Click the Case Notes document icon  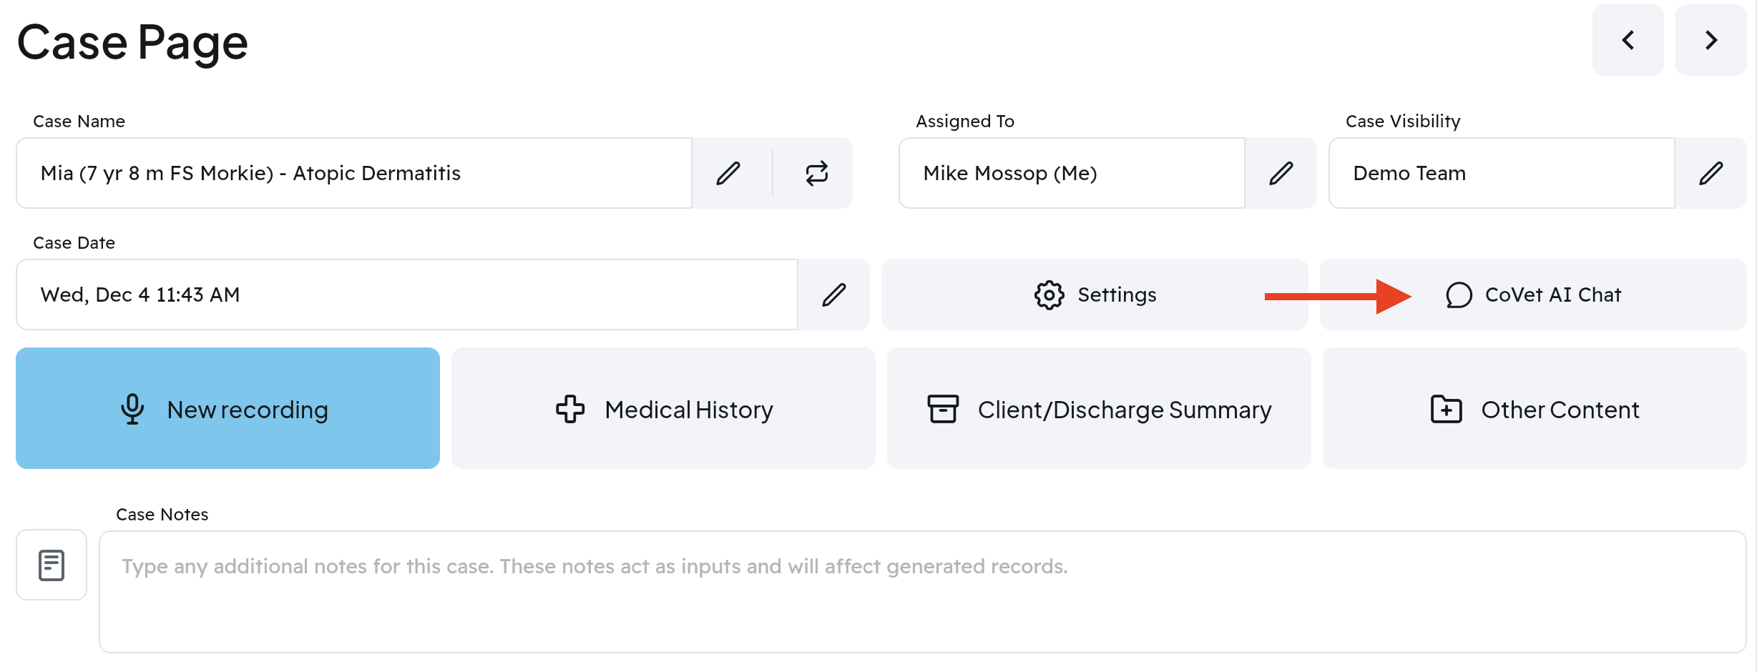[x=52, y=565]
